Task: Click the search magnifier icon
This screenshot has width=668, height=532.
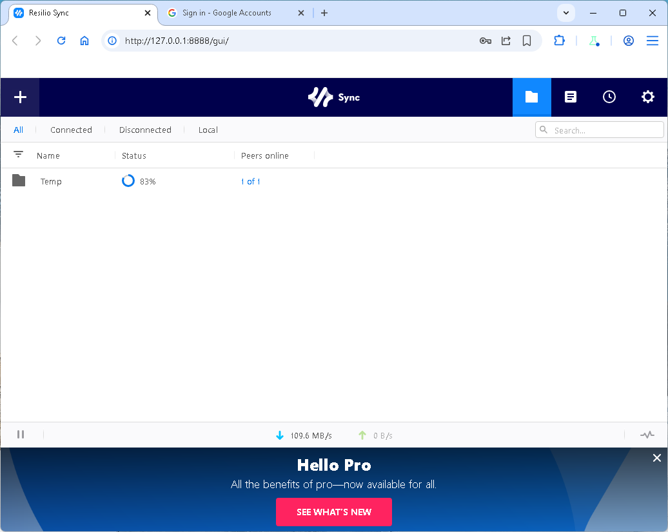Action: click(x=544, y=130)
